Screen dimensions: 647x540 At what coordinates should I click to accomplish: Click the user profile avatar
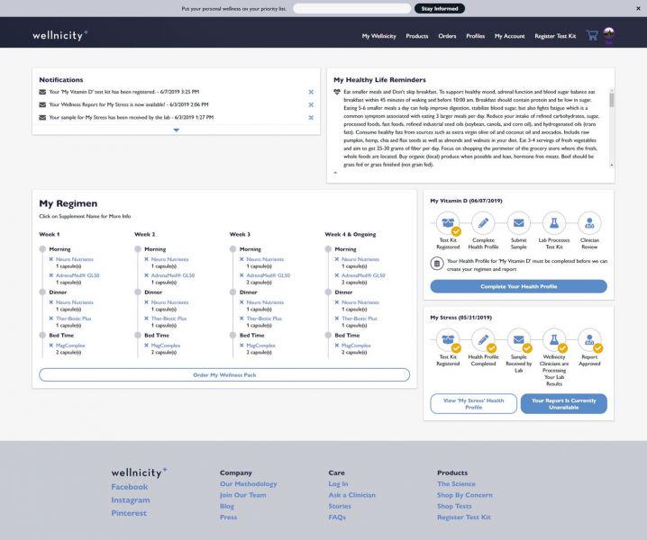pos(608,34)
